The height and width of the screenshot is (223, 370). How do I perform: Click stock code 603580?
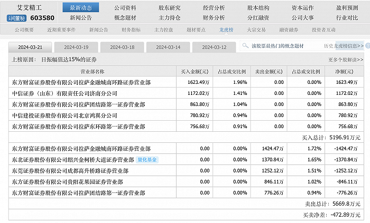42,18
